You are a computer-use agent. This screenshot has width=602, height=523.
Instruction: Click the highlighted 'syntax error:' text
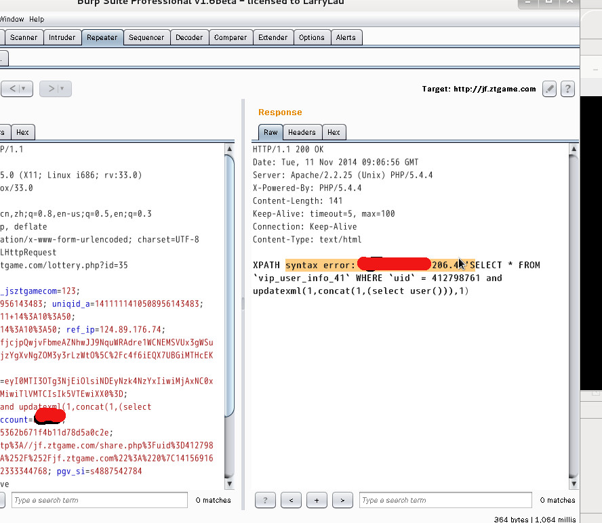pos(321,265)
